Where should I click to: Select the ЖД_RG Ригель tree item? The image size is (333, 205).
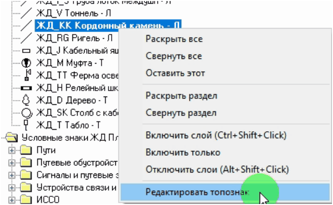[x=74, y=38]
